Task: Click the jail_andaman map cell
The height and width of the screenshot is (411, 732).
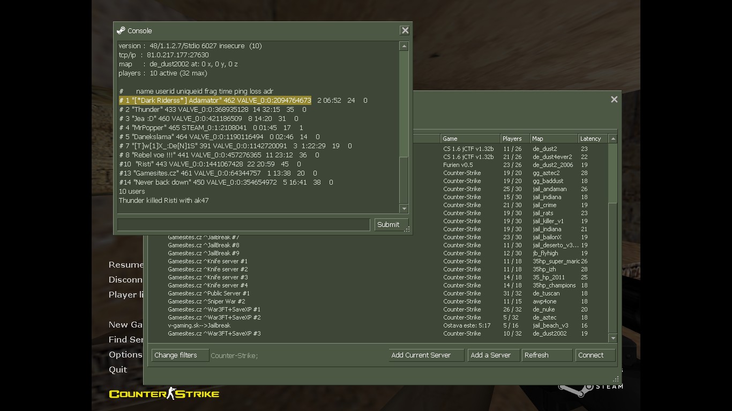Action: pos(549,189)
